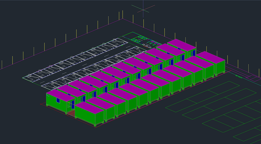Viewport: 261px width, 144px height.
Task: Select the blue window on the front-left container wall
Action: (x=58, y=100)
